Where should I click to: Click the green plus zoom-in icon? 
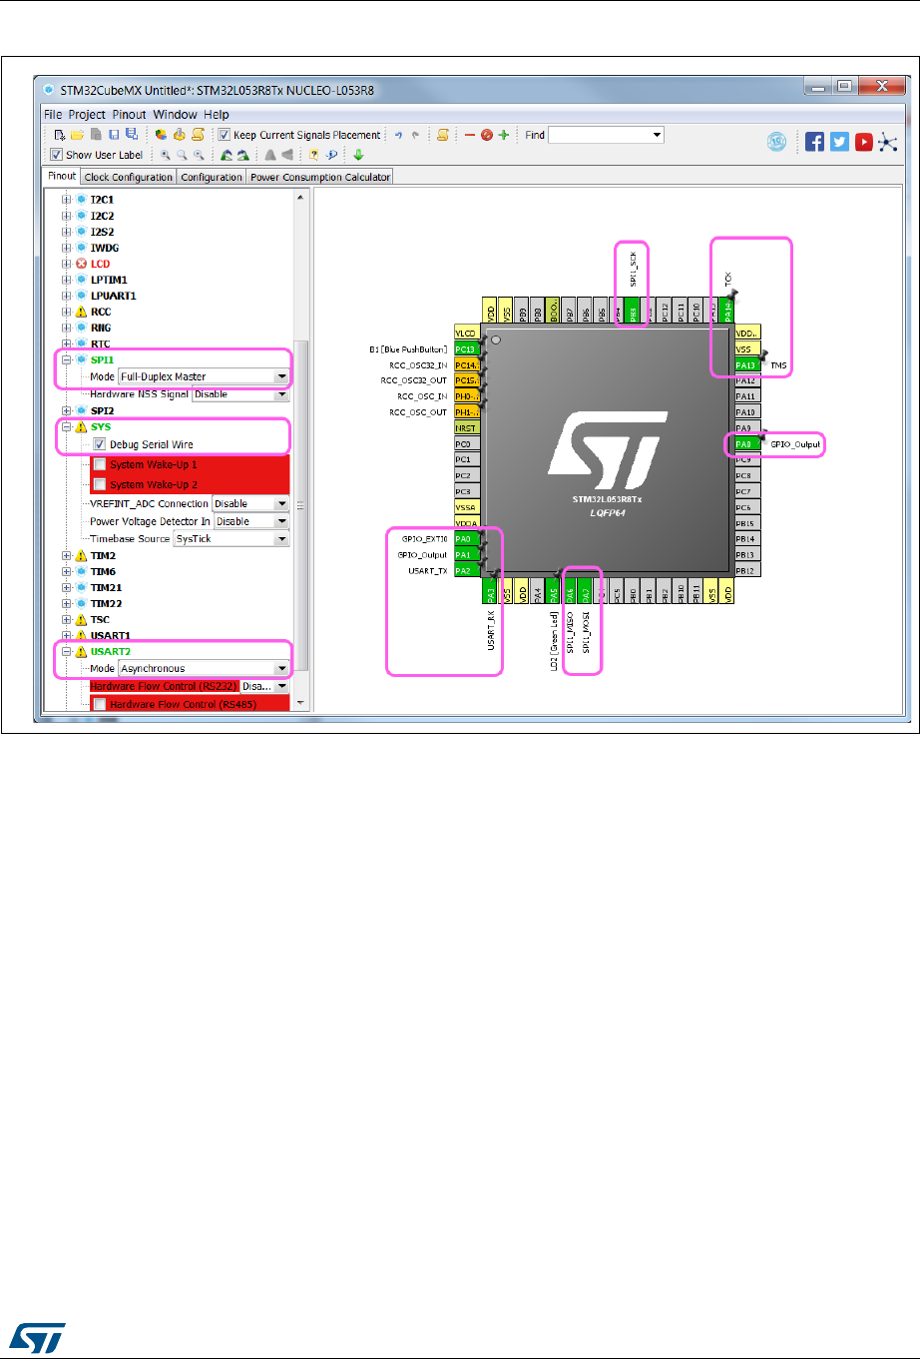[x=504, y=135]
